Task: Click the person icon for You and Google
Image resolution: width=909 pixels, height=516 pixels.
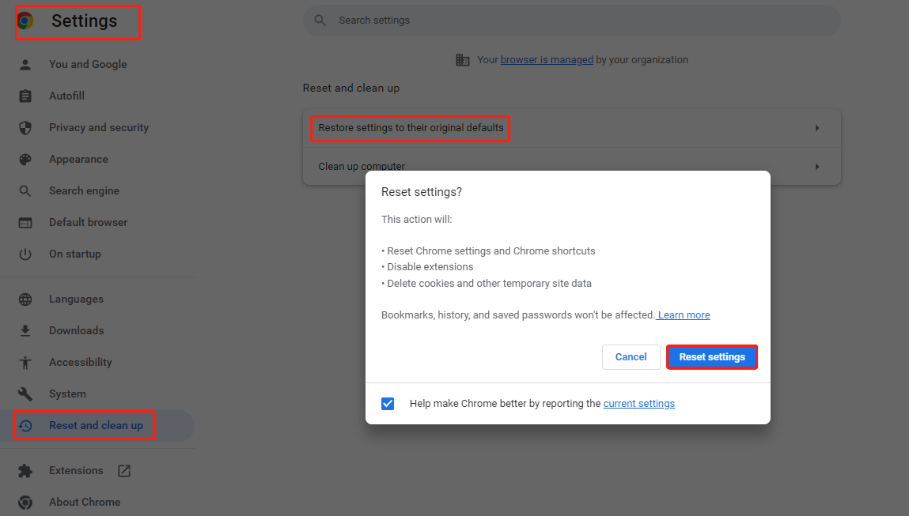Action: tap(25, 64)
